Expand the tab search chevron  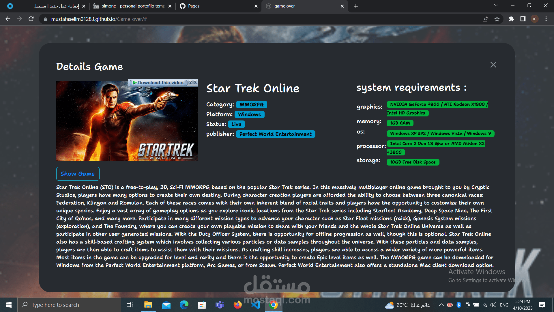pyautogui.click(x=496, y=6)
